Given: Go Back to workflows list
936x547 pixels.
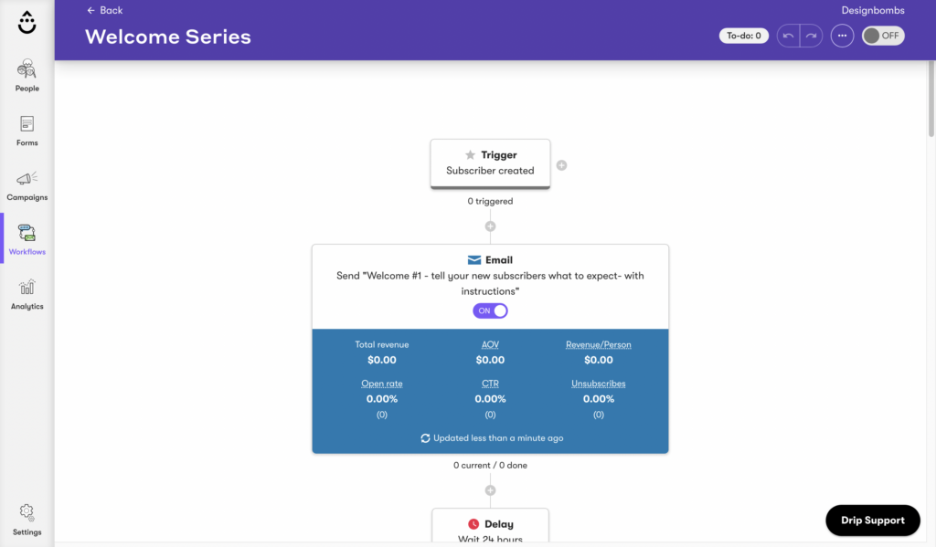Looking at the screenshot, I should (x=104, y=10).
